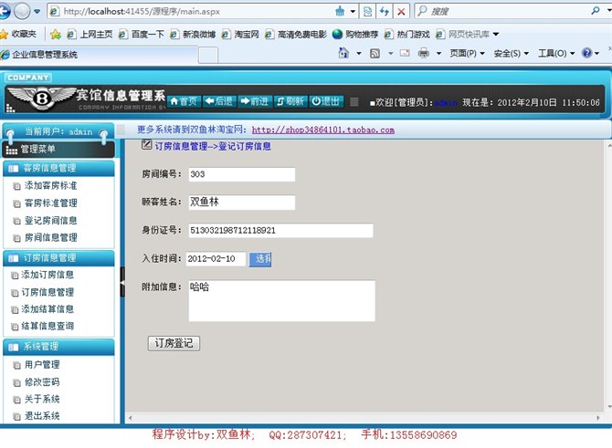
Task: Open 添加客房标准 in sidebar
Action: [x=50, y=186]
